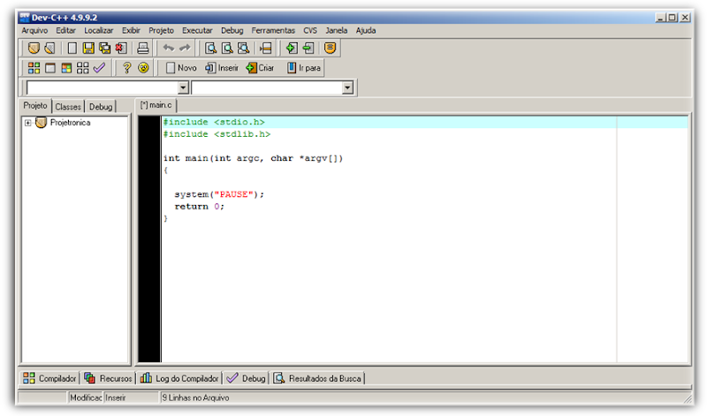Open the CVS menu
The image size is (707, 416).
click(310, 30)
